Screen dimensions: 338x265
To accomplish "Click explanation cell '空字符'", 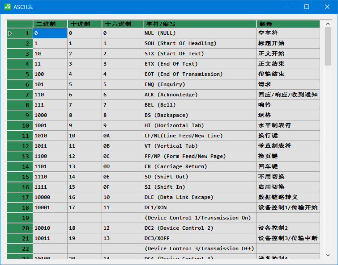I will [x=288, y=33].
